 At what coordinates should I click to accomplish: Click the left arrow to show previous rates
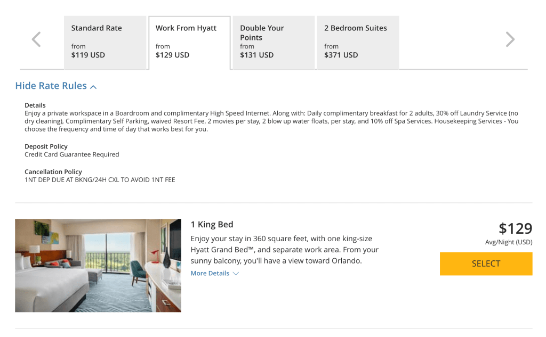[36, 39]
